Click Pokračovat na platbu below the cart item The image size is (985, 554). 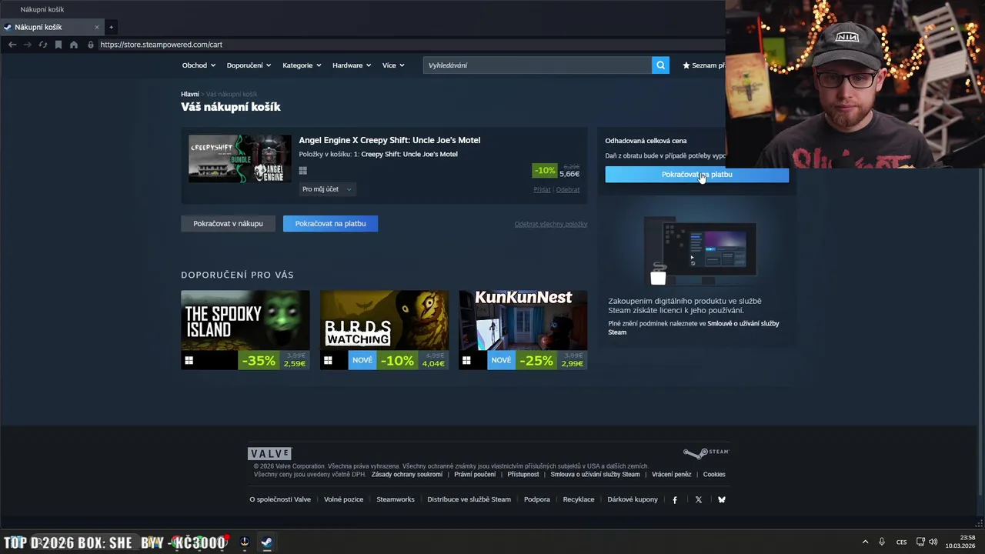tap(330, 223)
